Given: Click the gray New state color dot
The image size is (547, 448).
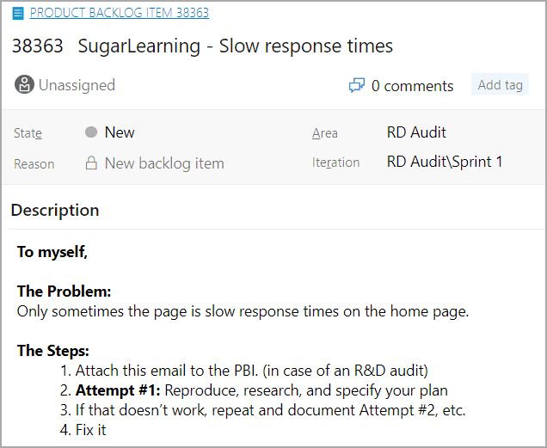Looking at the screenshot, I should 91,132.
